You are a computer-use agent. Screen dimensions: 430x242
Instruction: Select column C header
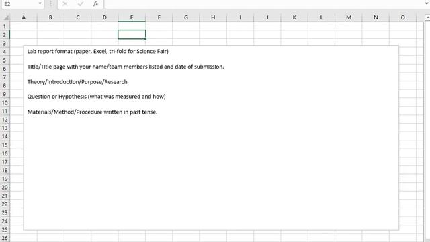(x=78, y=17)
